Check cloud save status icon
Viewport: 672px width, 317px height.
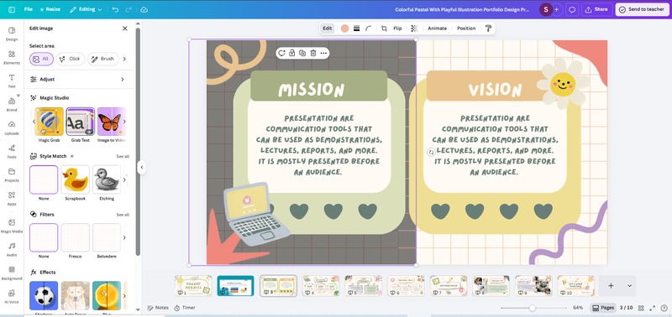pyautogui.click(x=144, y=9)
